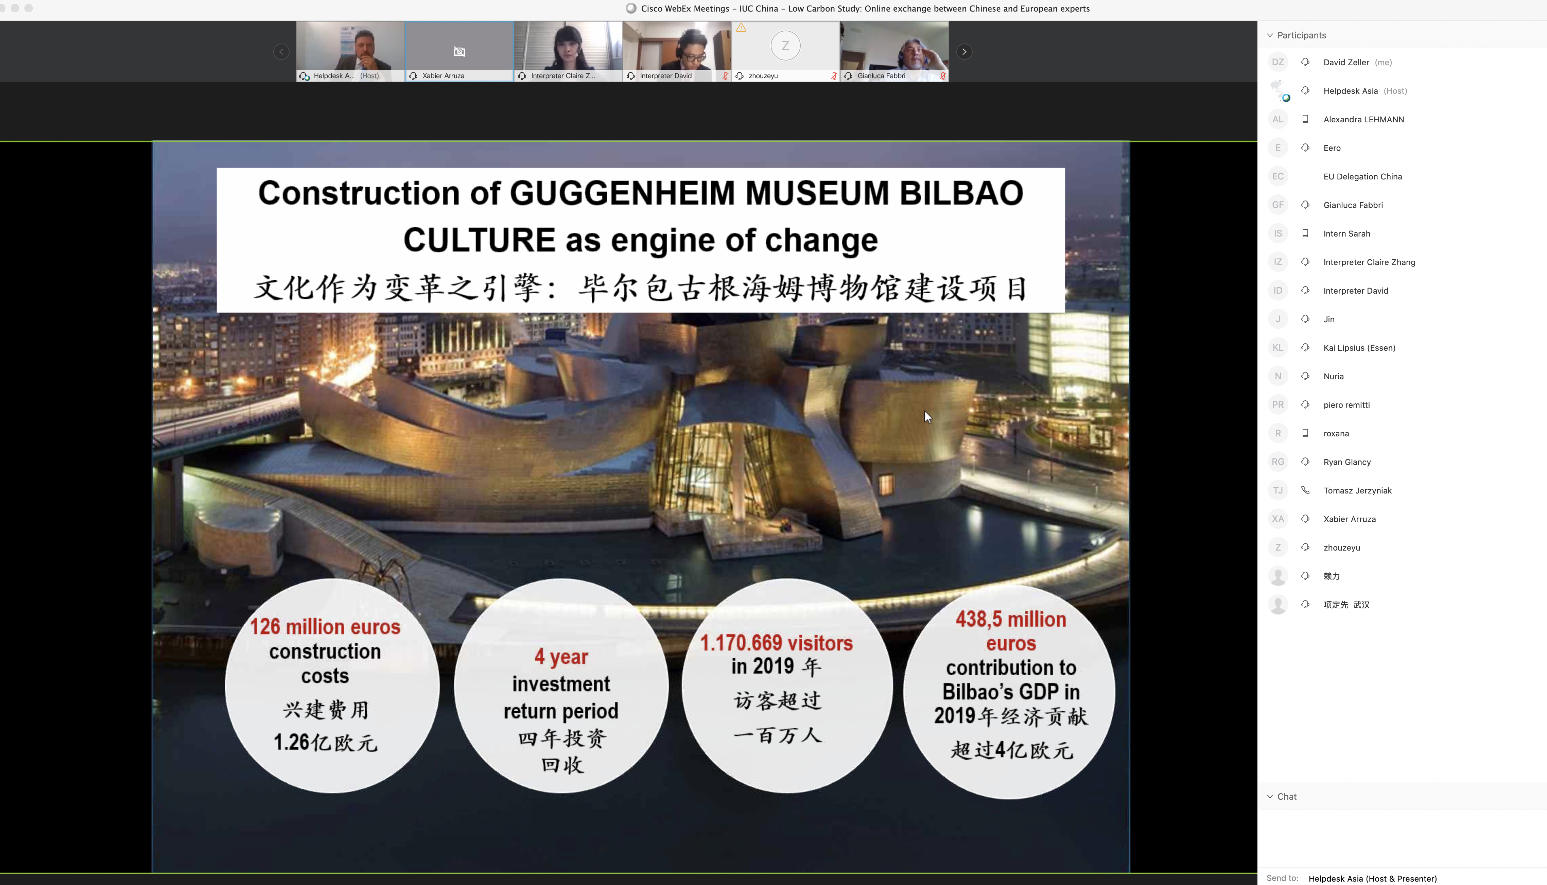This screenshot has height=885, width=1547.
Task: Select EU Delegation China participant entry
Action: coord(1362,176)
